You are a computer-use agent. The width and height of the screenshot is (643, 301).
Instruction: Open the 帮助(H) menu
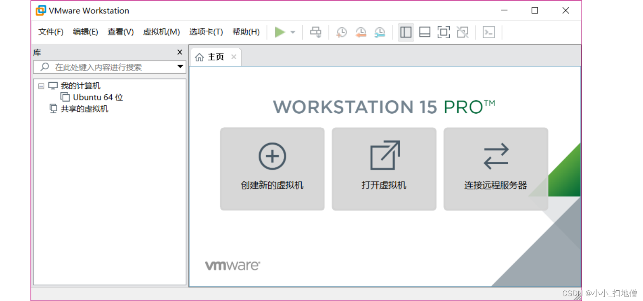click(x=246, y=32)
